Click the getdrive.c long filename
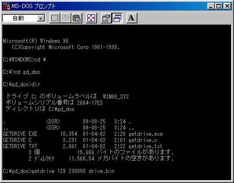 [143, 140]
